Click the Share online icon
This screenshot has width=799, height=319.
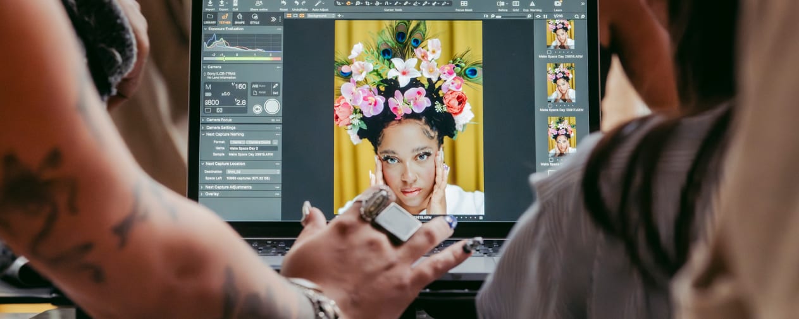pyautogui.click(x=259, y=3)
